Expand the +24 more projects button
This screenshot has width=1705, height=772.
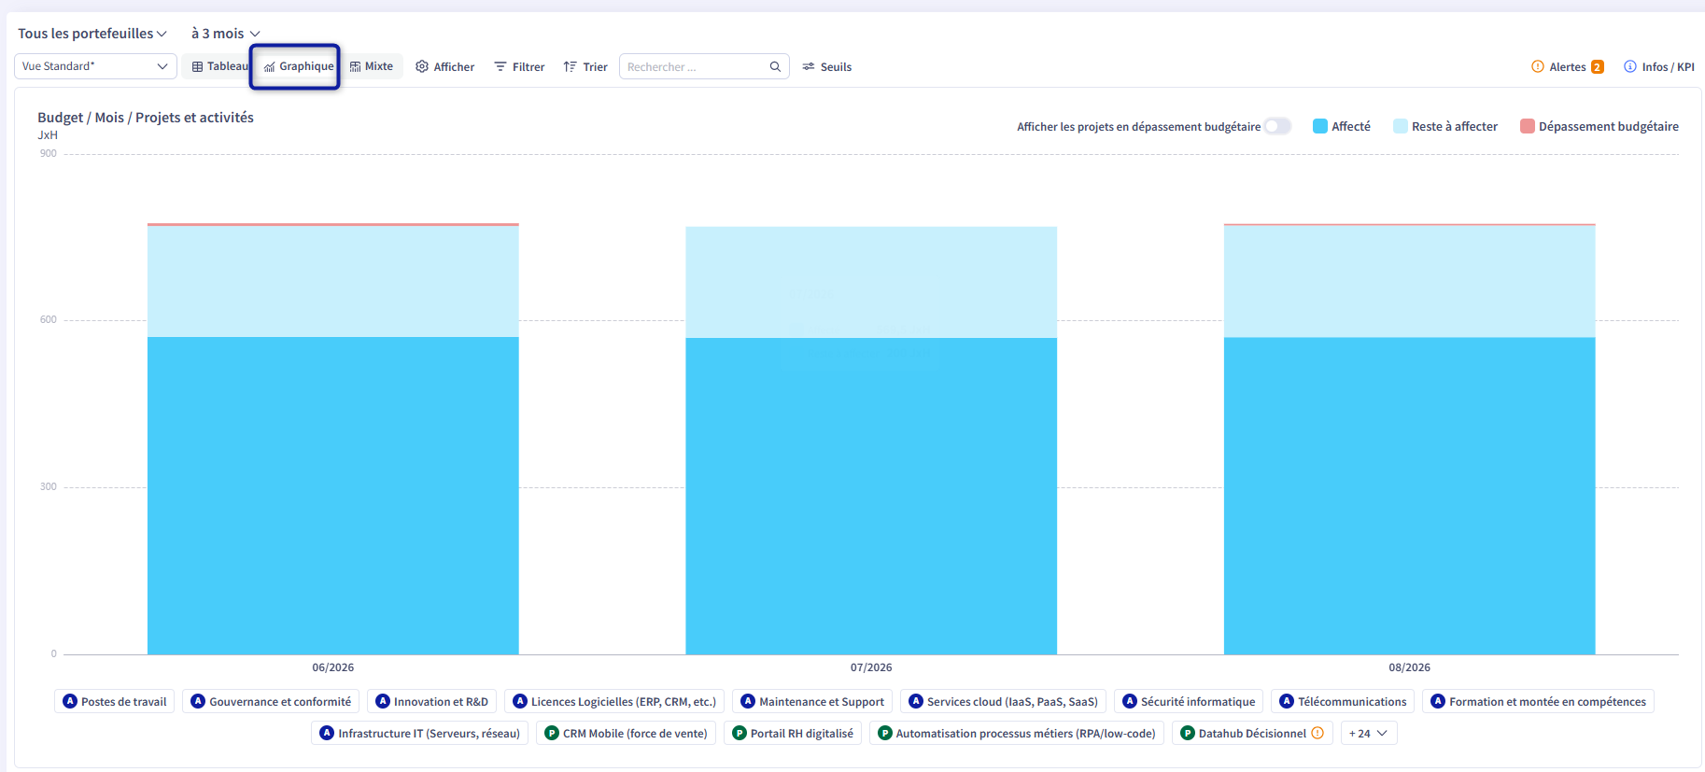pyautogui.click(x=1369, y=733)
